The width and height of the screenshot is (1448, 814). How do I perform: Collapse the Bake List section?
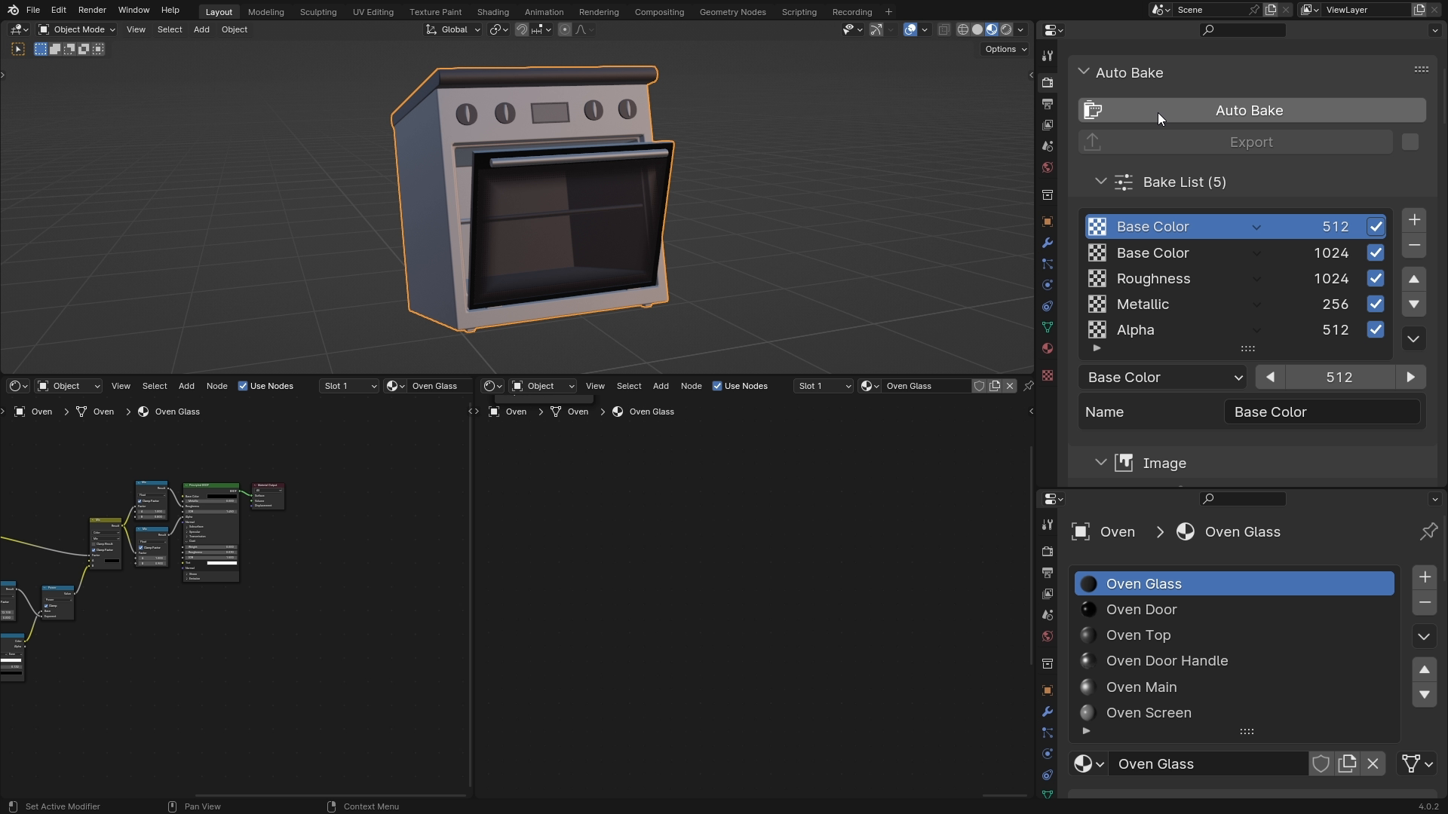[1100, 182]
